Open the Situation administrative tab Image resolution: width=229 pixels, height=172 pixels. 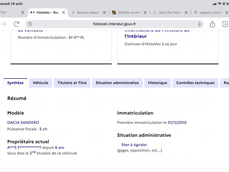pyautogui.click(x=117, y=83)
